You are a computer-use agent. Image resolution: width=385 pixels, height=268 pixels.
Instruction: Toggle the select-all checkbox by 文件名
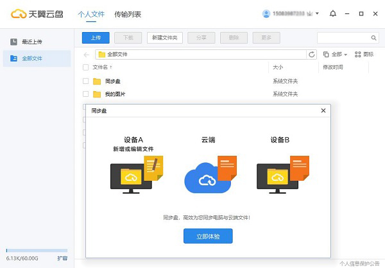point(86,67)
